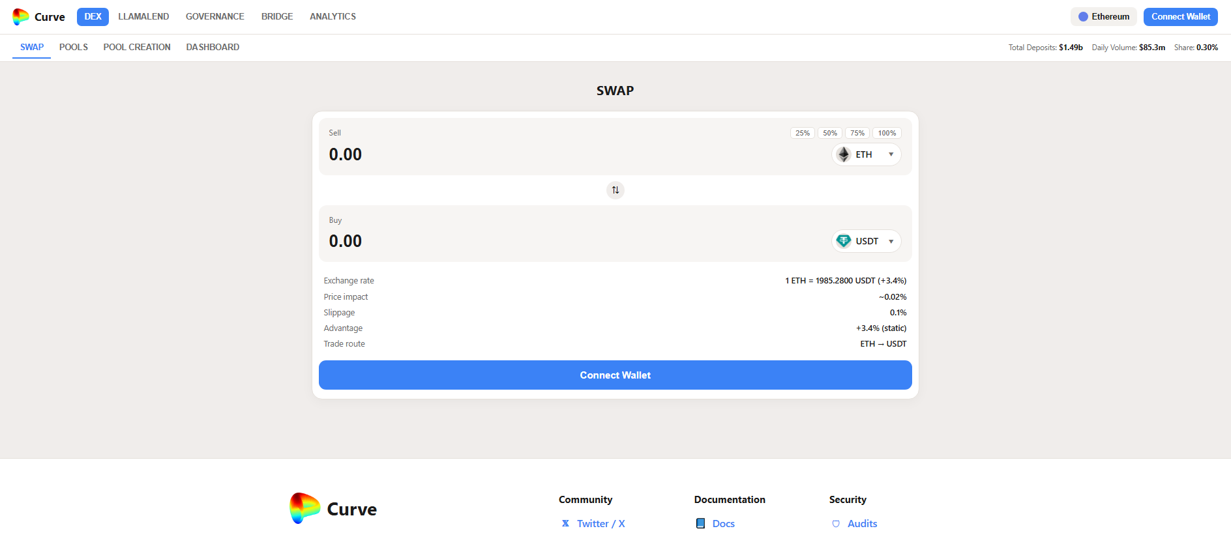Set sell amount to 100%
This screenshot has width=1231, height=533.
tap(887, 133)
